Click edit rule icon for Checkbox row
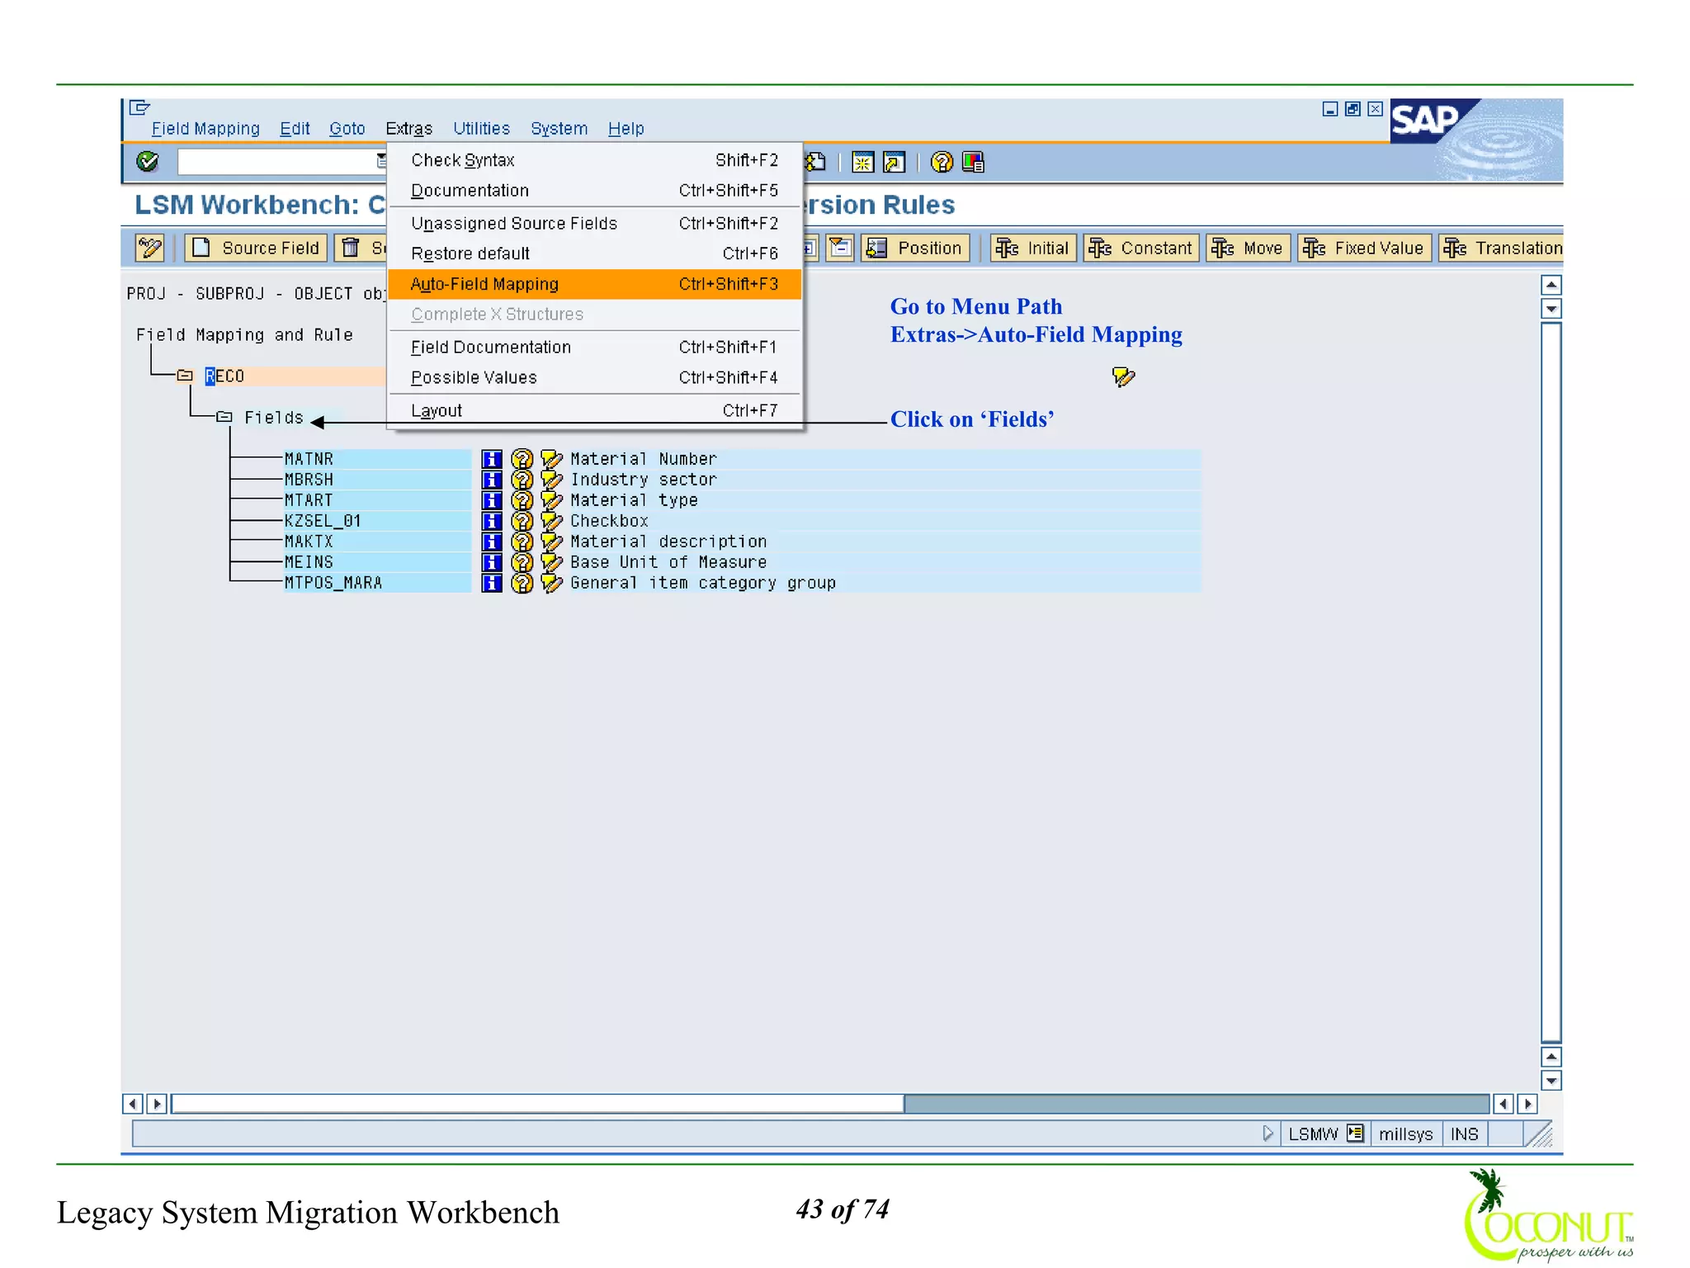1690x1268 pixels. pos(551,521)
